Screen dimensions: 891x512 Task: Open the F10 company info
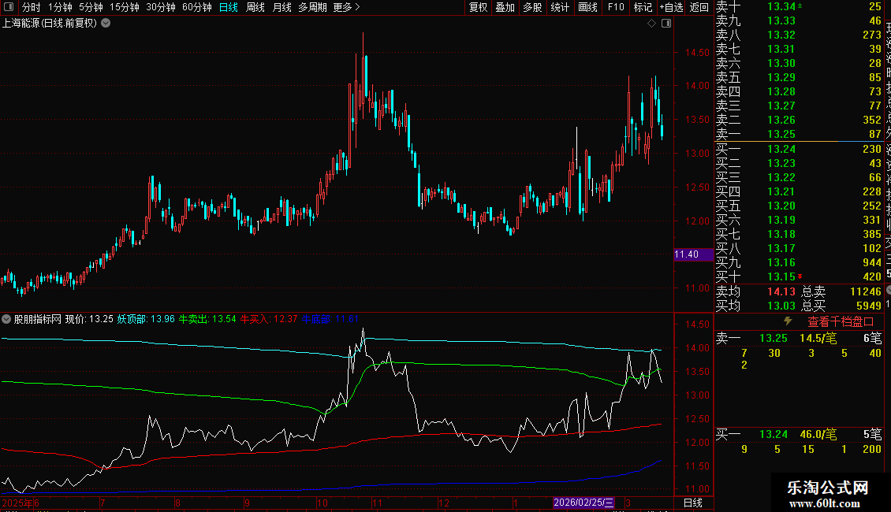click(x=615, y=7)
